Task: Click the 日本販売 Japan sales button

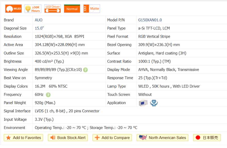Action: pyautogui.click(x=207, y=138)
